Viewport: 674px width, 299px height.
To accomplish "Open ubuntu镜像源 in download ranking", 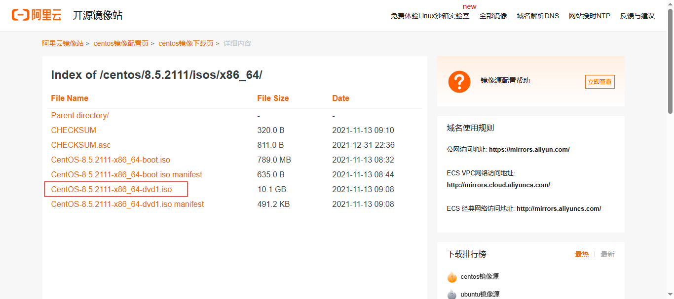I will click(480, 294).
